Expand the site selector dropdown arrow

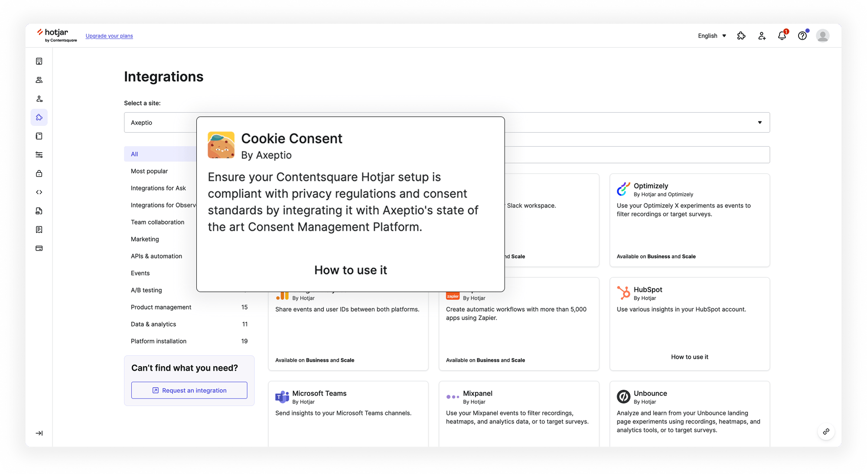(759, 123)
